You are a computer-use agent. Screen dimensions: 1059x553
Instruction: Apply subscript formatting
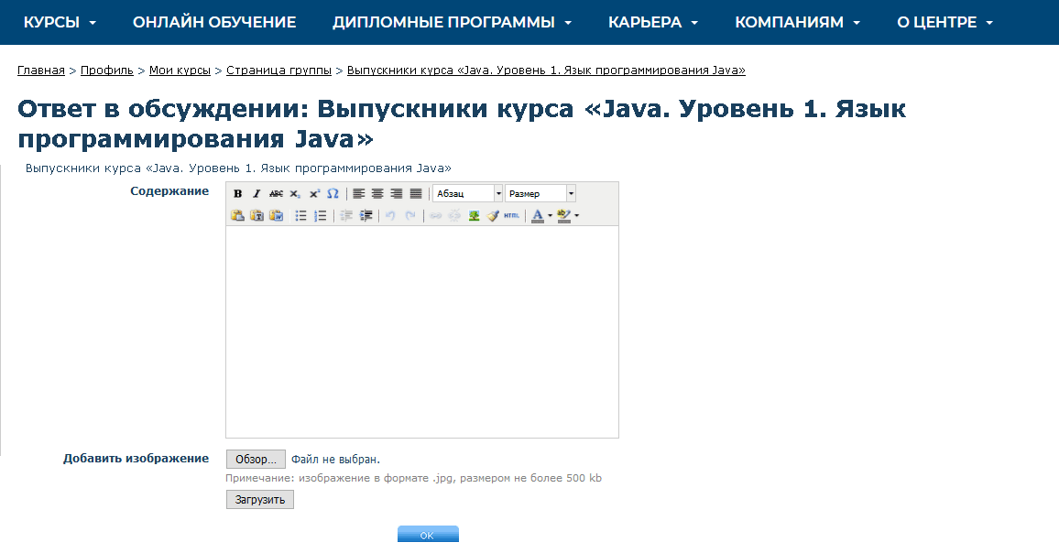tap(295, 194)
